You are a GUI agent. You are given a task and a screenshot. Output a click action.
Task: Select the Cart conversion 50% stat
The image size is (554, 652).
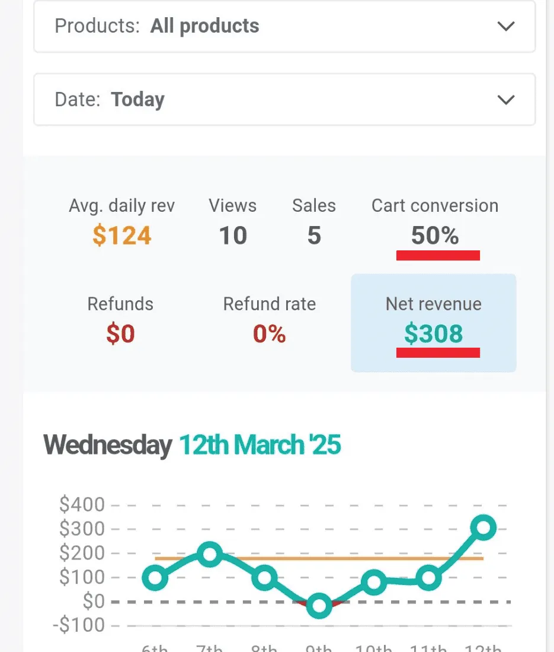coord(435,222)
